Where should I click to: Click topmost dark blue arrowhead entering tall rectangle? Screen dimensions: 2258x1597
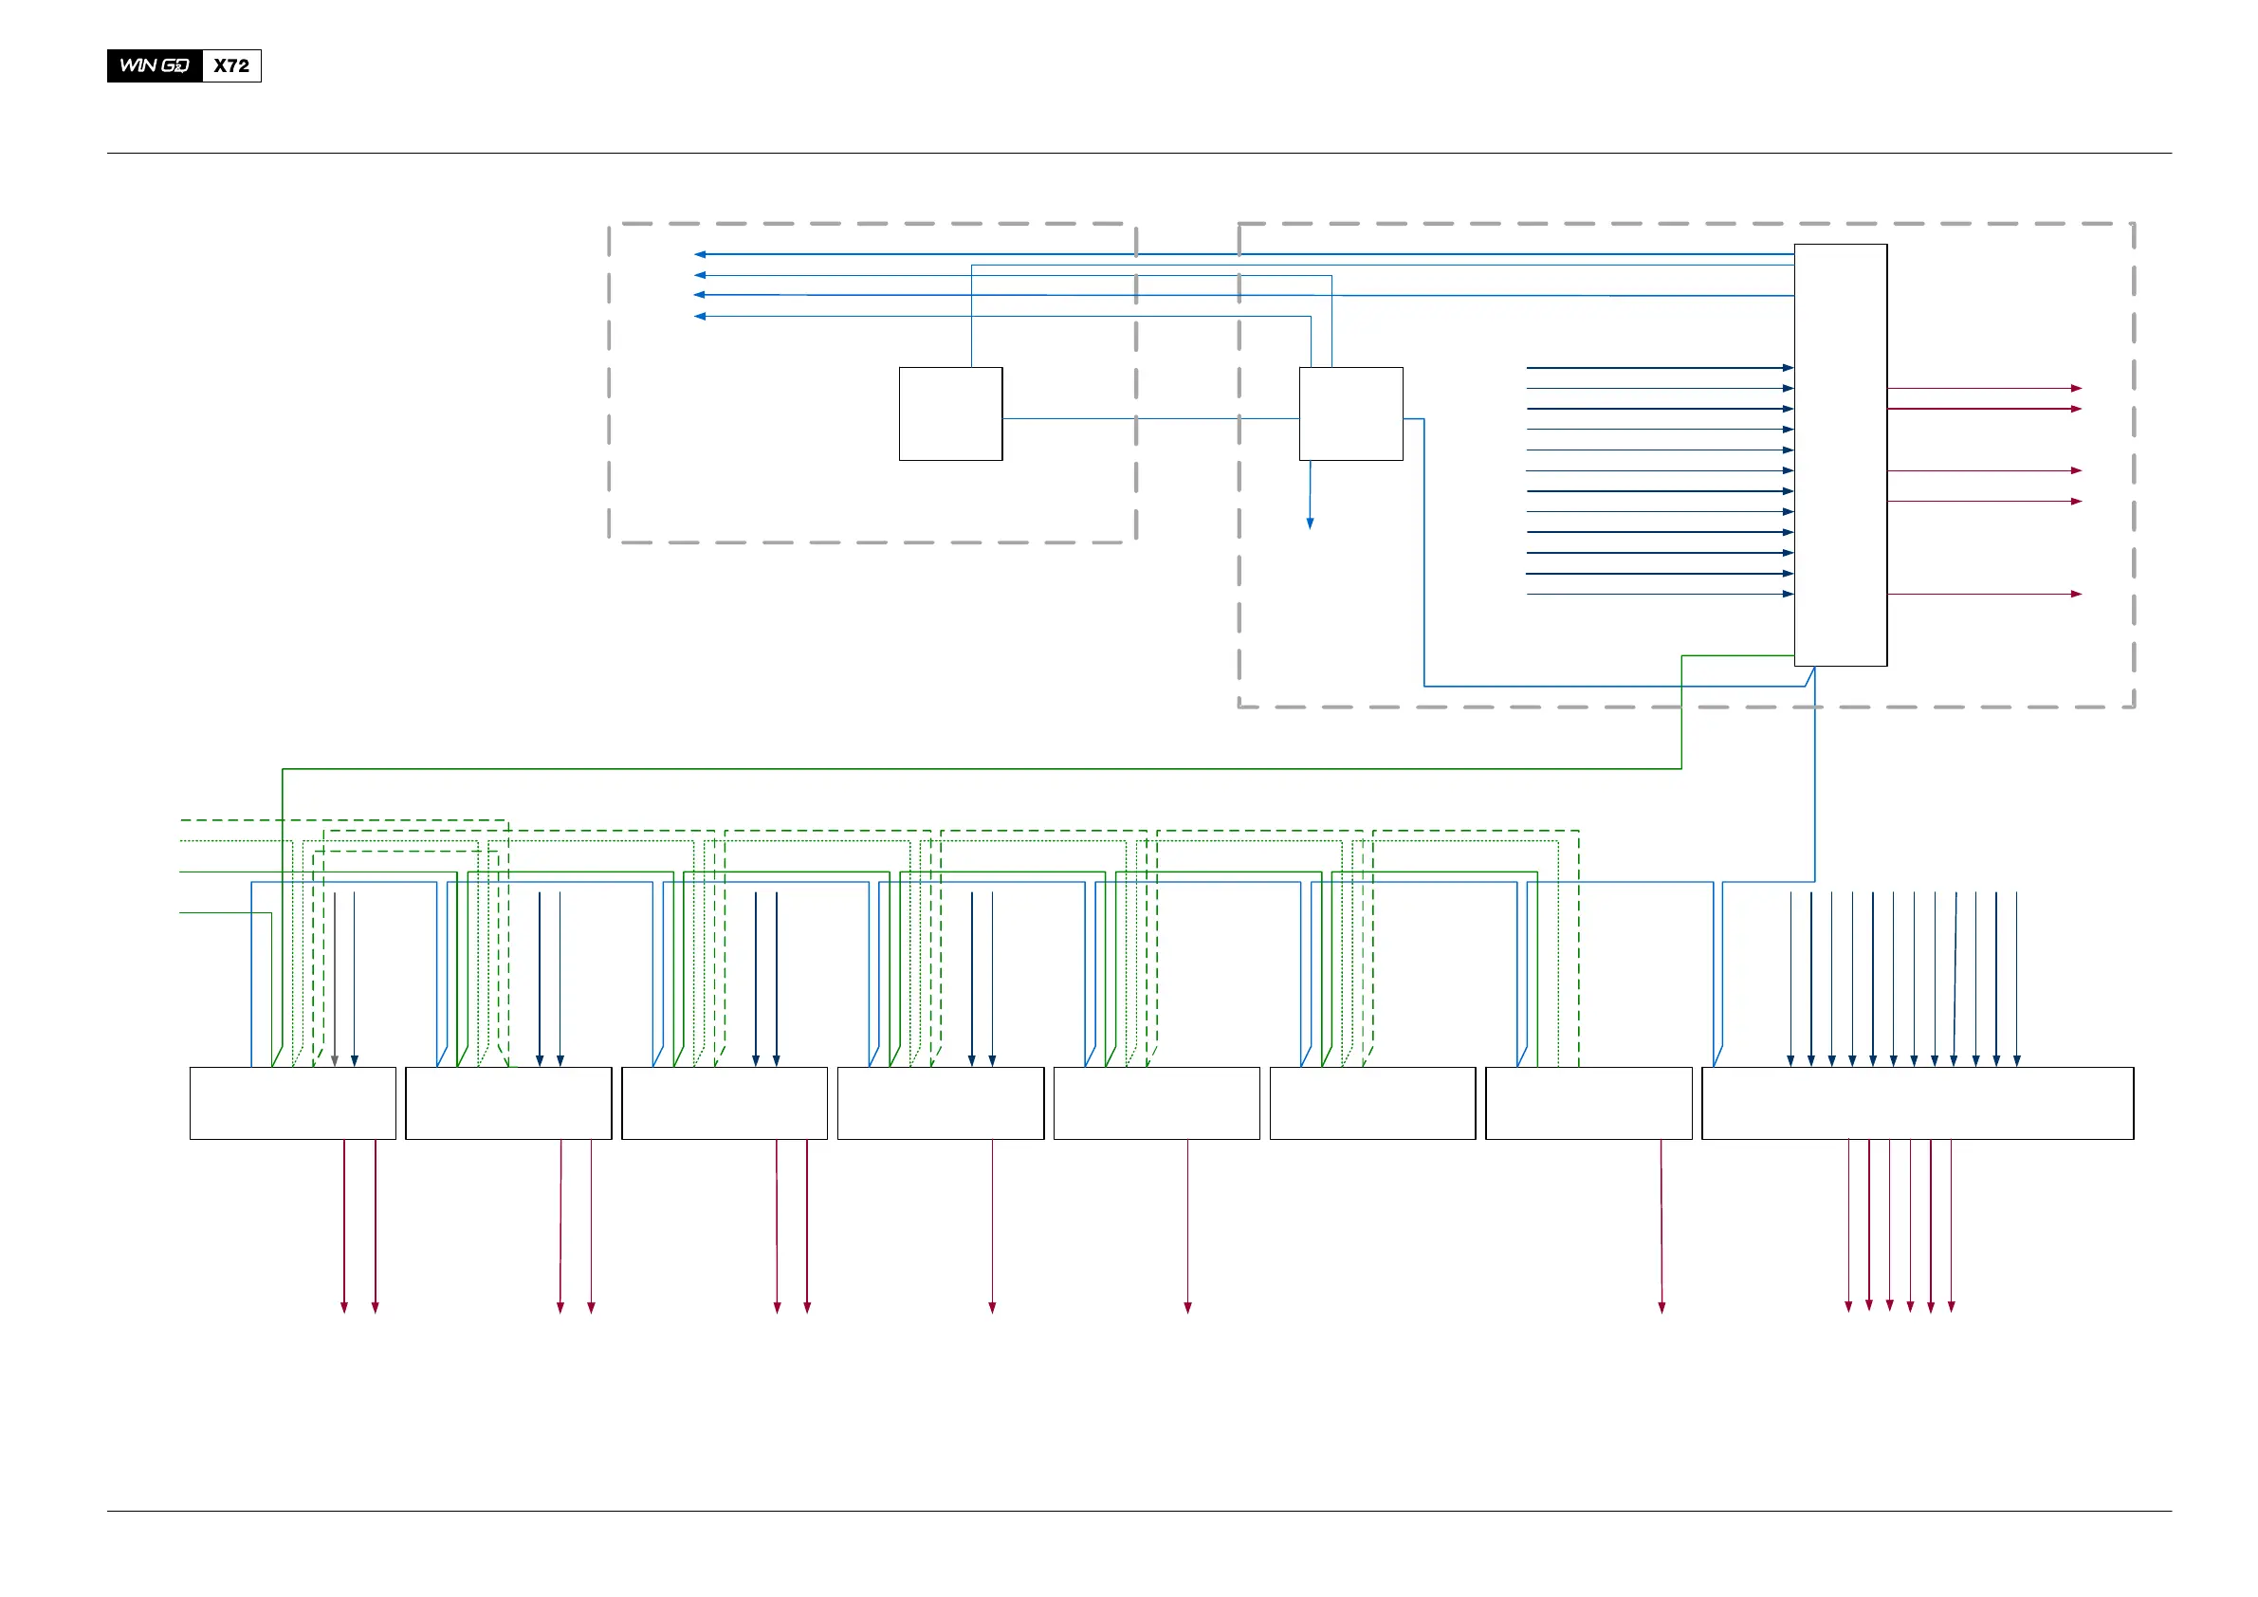1788,368
